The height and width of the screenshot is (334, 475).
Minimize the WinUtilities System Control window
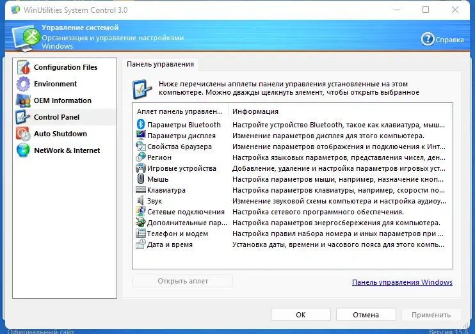[x=397, y=10]
